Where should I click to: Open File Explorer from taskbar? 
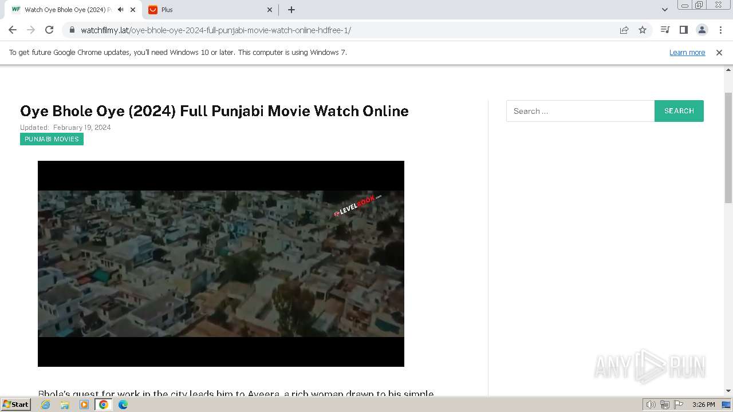pyautogui.click(x=65, y=405)
